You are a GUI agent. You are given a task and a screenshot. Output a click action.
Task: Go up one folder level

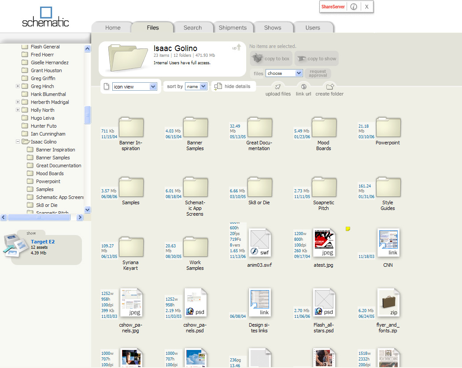237,48
